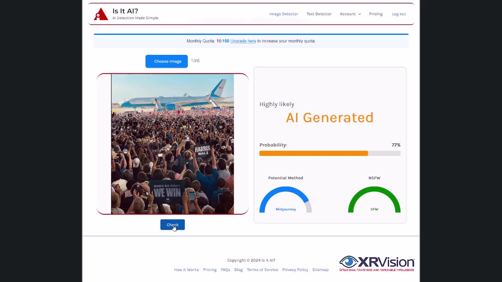Open How it Works footer link

(x=186, y=270)
